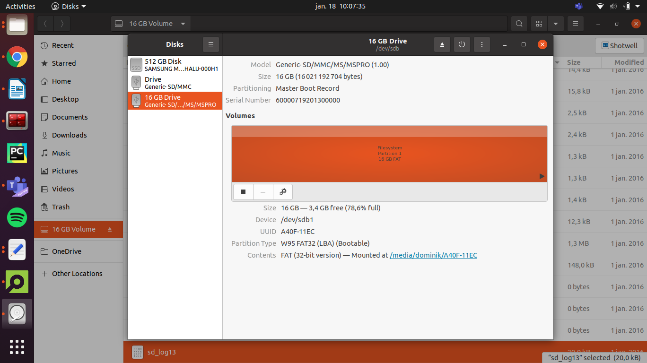Click the search icon in Files
The width and height of the screenshot is (647, 363).
point(519,24)
